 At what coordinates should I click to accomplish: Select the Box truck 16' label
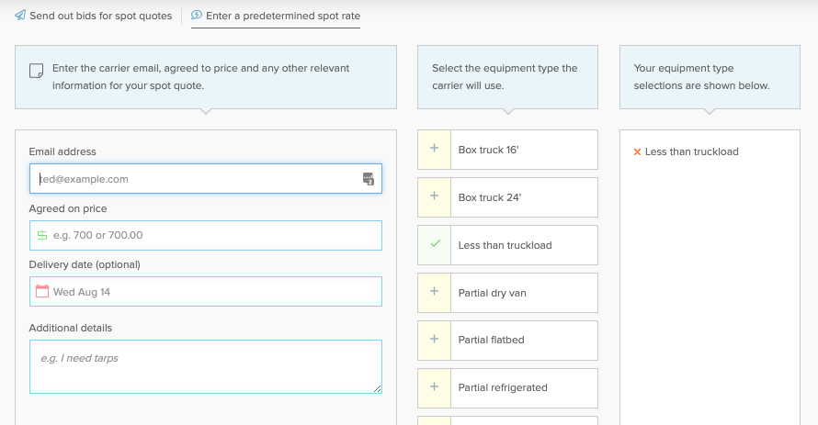[488, 150]
